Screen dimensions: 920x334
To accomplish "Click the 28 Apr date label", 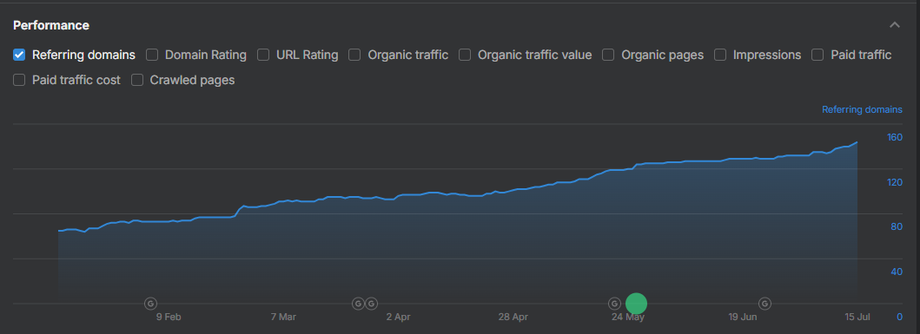I will tap(513, 317).
